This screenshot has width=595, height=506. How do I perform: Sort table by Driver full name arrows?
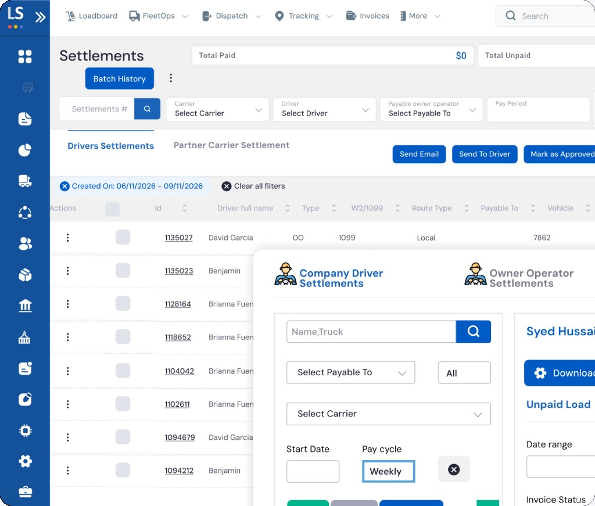pos(288,208)
